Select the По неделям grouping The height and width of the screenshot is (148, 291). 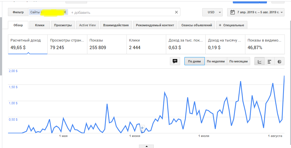[x=216, y=61]
